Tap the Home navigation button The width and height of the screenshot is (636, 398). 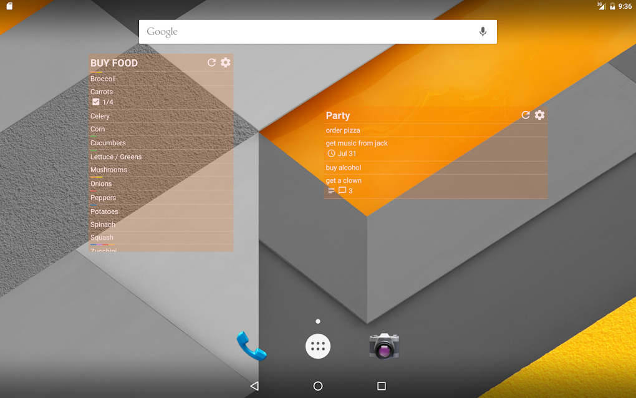(318, 386)
